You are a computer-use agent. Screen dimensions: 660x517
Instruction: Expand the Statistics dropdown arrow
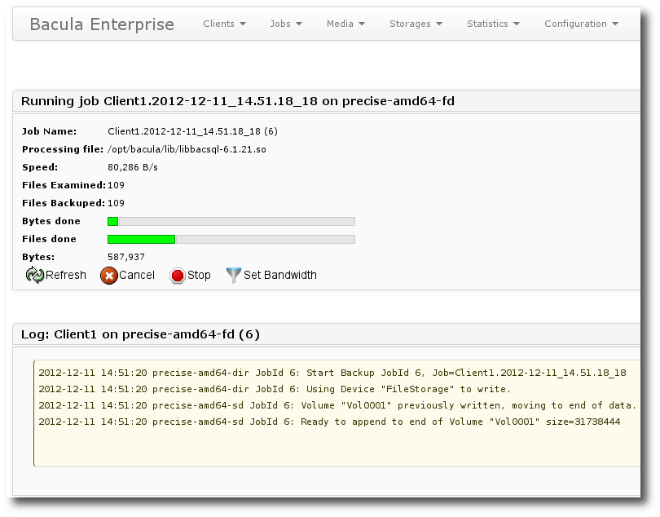pyautogui.click(x=517, y=24)
